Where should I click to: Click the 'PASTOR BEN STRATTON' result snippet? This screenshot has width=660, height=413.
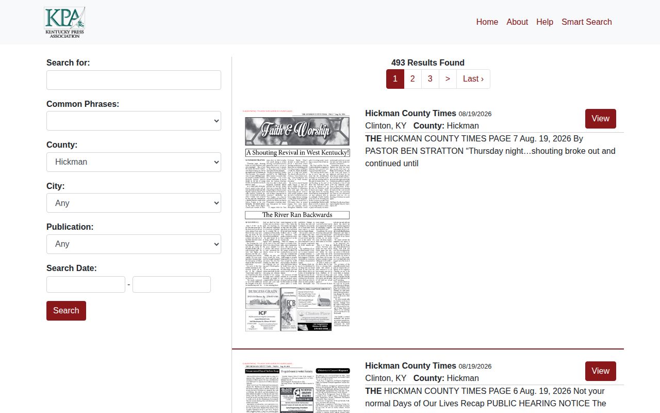coord(490,151)
